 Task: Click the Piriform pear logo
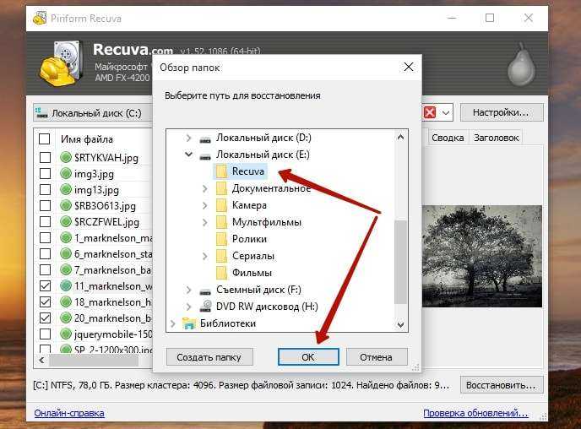pyautogui.click(x=521, y=63)
